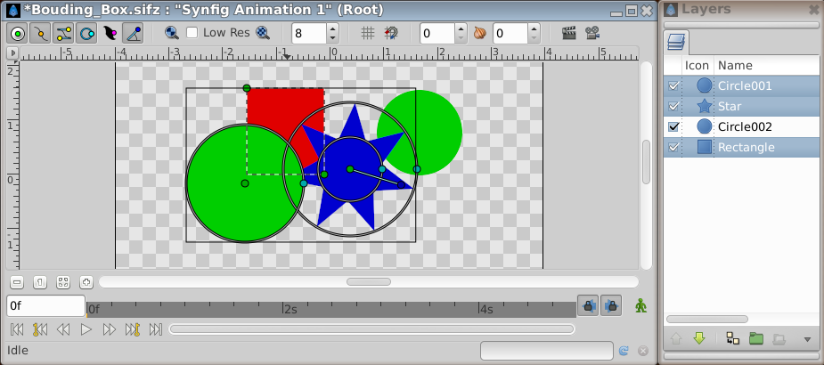Image resolution: width=824 pixels, height=365 pixels.
Task: Lower the selected layer with green arrow
Action: pyautogui.click(x=699, y=339)
